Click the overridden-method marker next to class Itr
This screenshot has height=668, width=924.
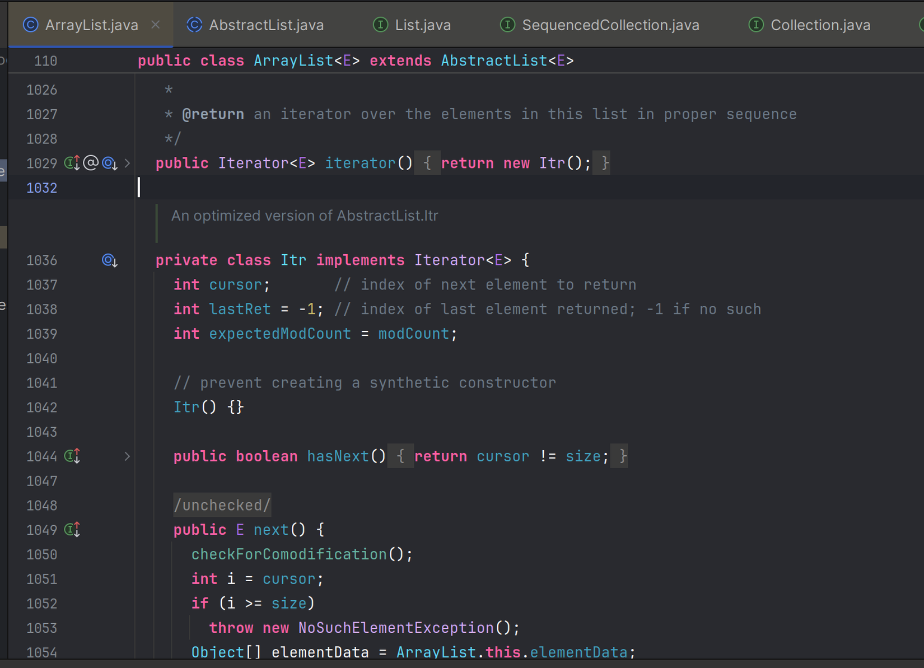tap(109, 260)
